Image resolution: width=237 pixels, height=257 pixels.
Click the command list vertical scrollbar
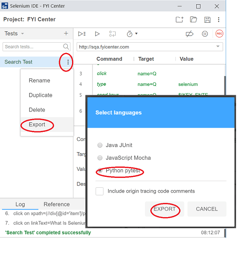(225, 85)
